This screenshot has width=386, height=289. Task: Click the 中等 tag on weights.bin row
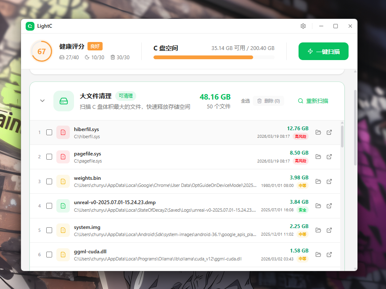(x=302, y=185)
